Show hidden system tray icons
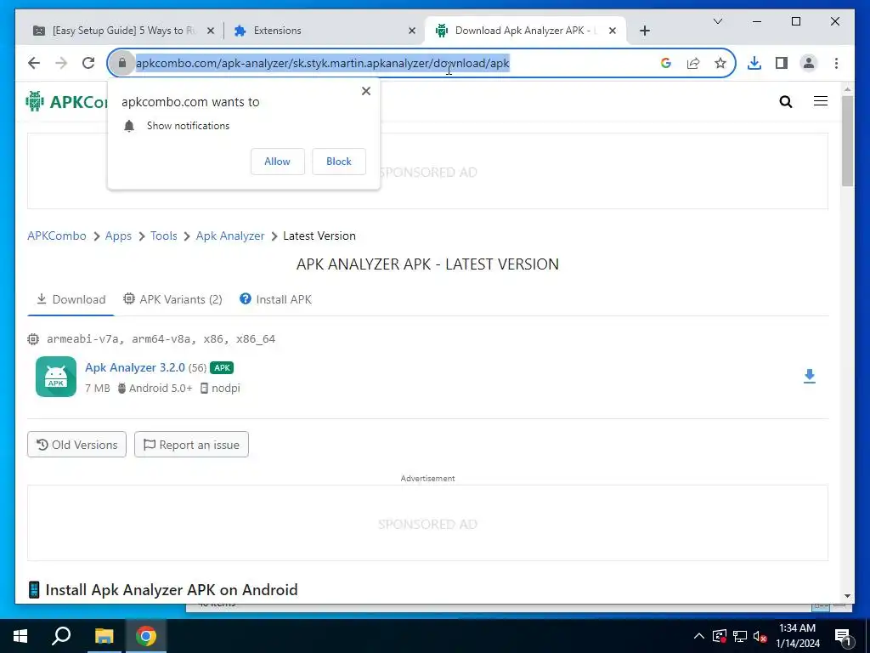Screen dimensions: 870x653 699,636
